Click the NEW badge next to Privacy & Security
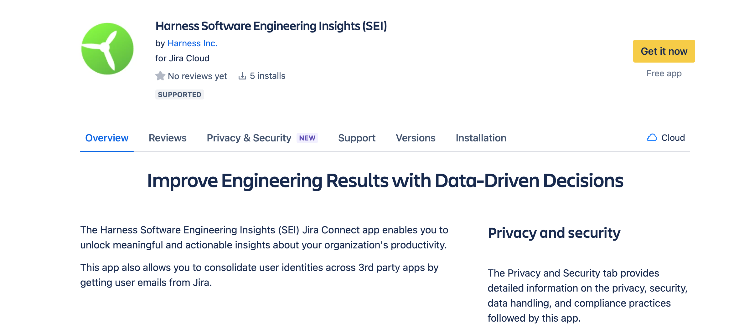739x331 pixels. pos(307,138)
